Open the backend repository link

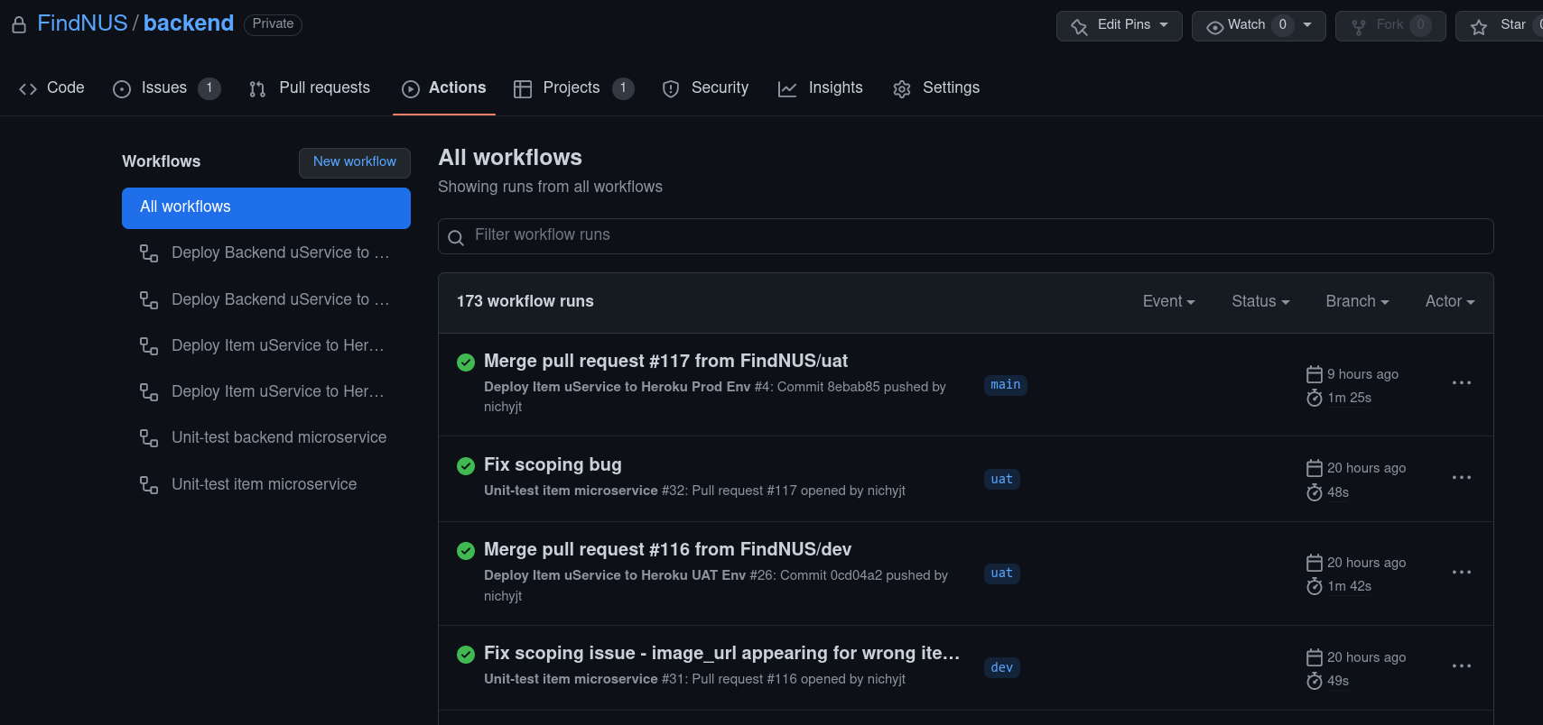click(x=189, y=23)
